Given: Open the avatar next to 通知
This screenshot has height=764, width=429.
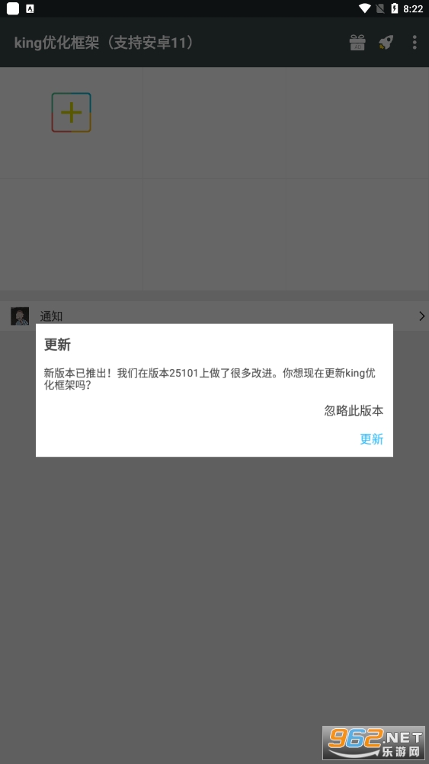Looking at the screenshot, I should [x=20, y=316].
